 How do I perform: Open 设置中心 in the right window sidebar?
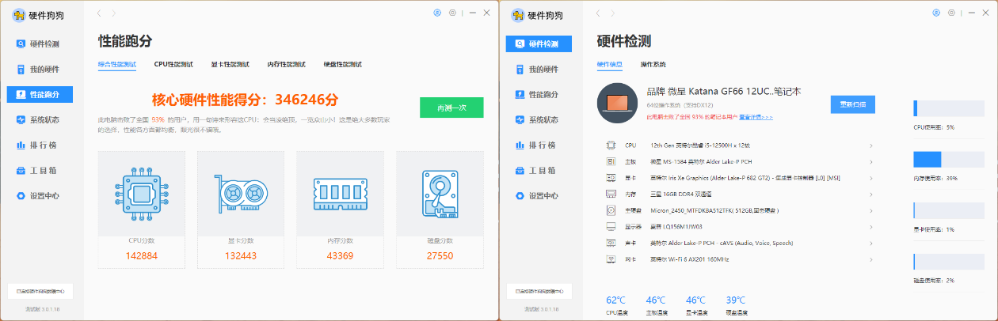coord(539,196)
